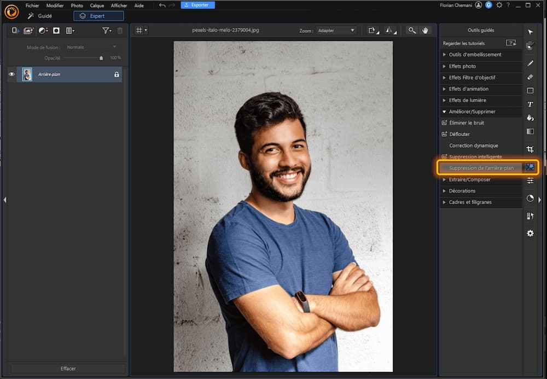Choose the rectangle shape tool

coord(530,91)
